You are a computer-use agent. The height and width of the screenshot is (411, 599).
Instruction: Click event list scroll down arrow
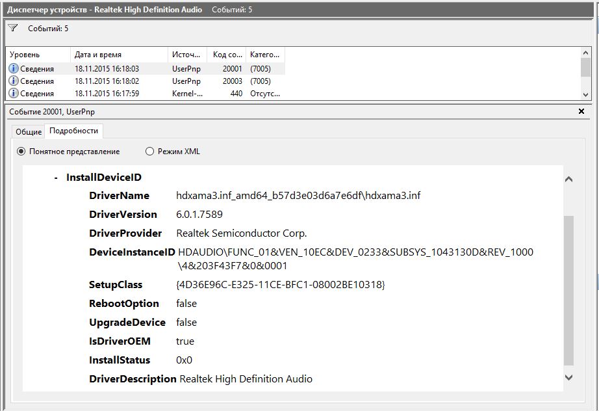tap(585, 94)
